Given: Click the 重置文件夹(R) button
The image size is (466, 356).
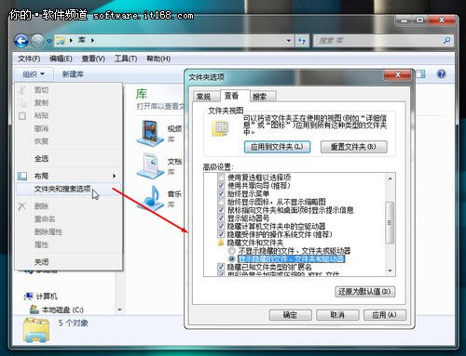Looking at the screenshot, I should coord(354,147).
